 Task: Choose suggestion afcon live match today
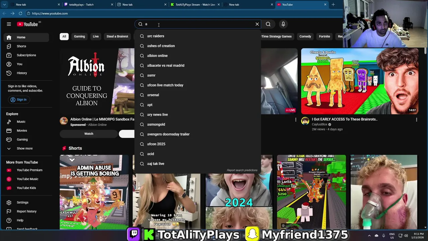pyautogui.click(x=197, y=85)
